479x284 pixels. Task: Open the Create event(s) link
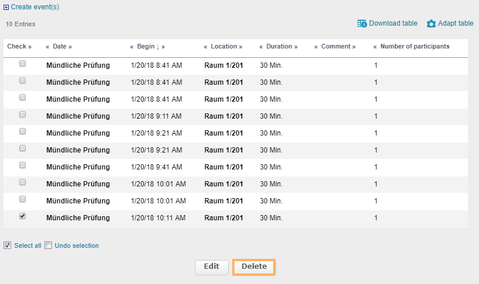click(x=35, y=8)
